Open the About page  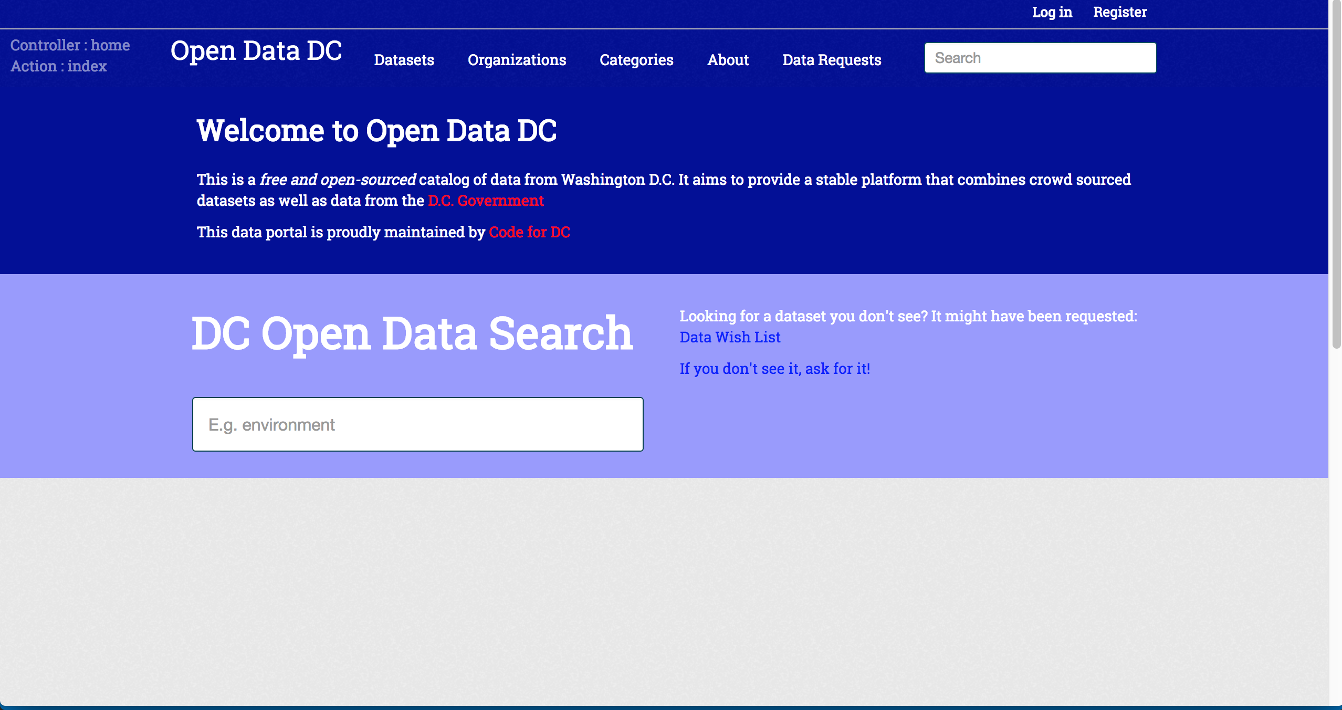[728, 60]
